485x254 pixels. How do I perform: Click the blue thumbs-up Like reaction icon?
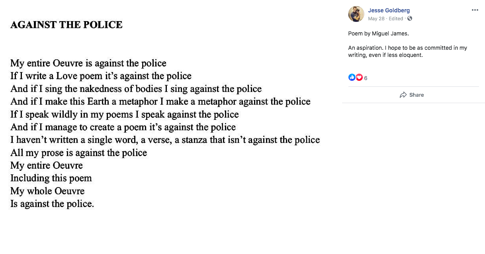coord(352,78)
